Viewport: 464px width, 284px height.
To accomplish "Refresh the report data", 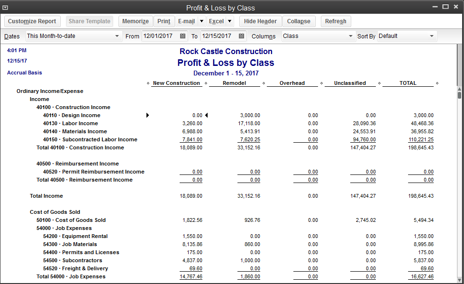I will point(336,21).
